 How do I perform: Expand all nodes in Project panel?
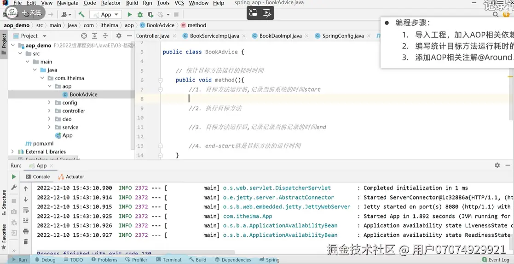click(x=94, y=36)
